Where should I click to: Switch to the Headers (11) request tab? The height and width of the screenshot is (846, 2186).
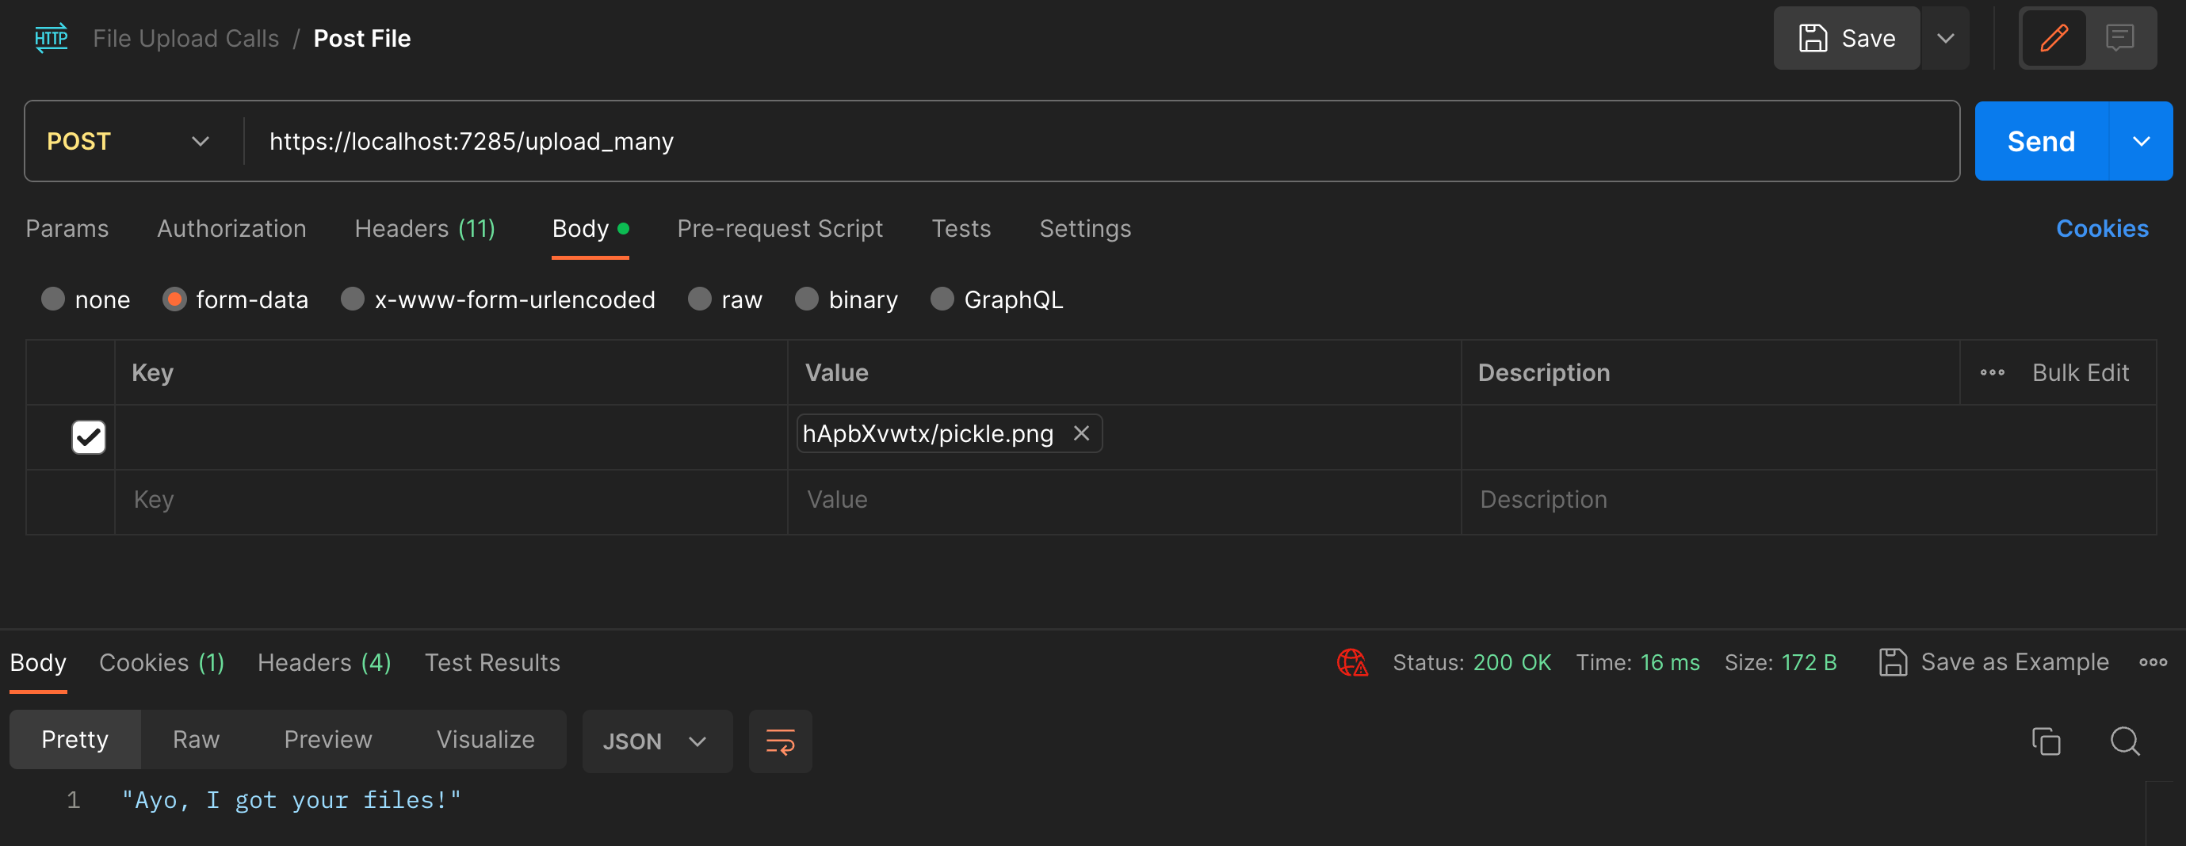point(424,229)
